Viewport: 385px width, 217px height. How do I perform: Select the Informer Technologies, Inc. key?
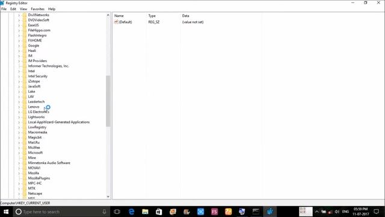48,66
